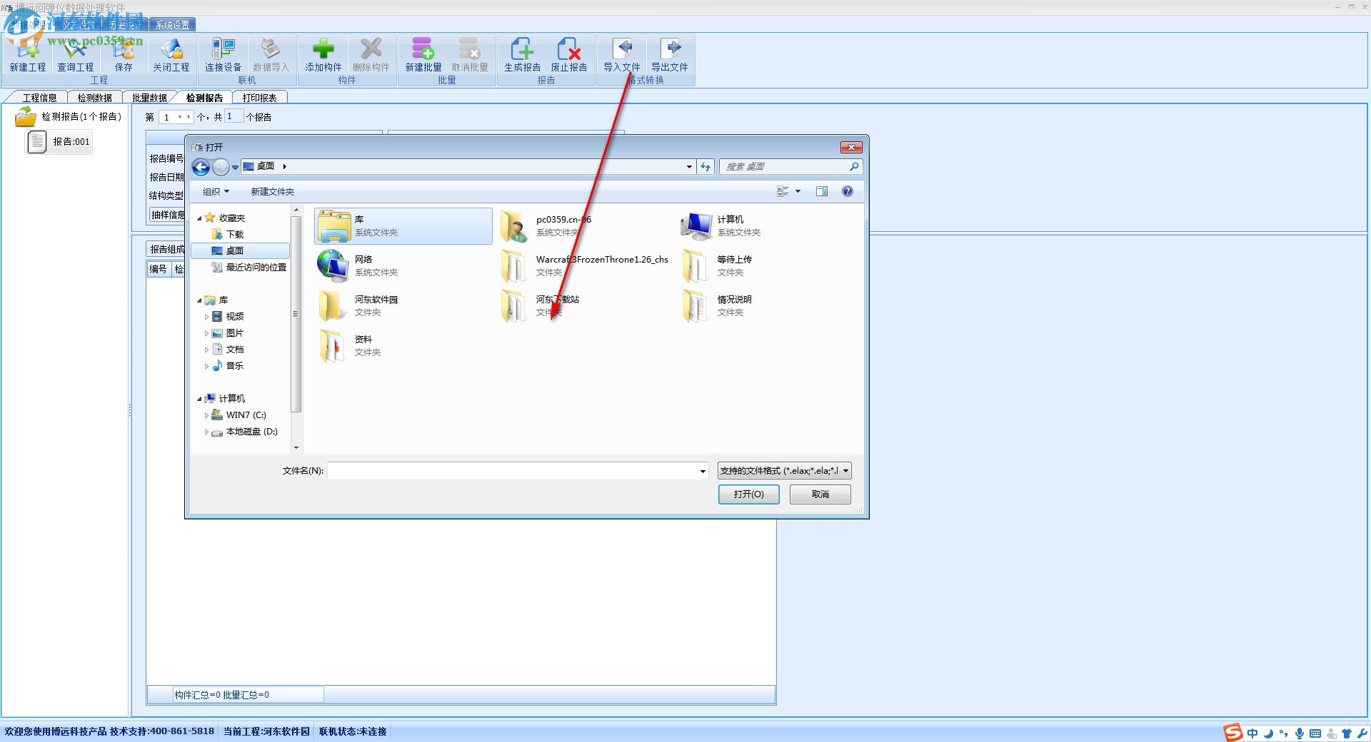Click the 导出文件 toolbar icon
This screenshot has width=1371, height=742.
click(x=670, y=55)
